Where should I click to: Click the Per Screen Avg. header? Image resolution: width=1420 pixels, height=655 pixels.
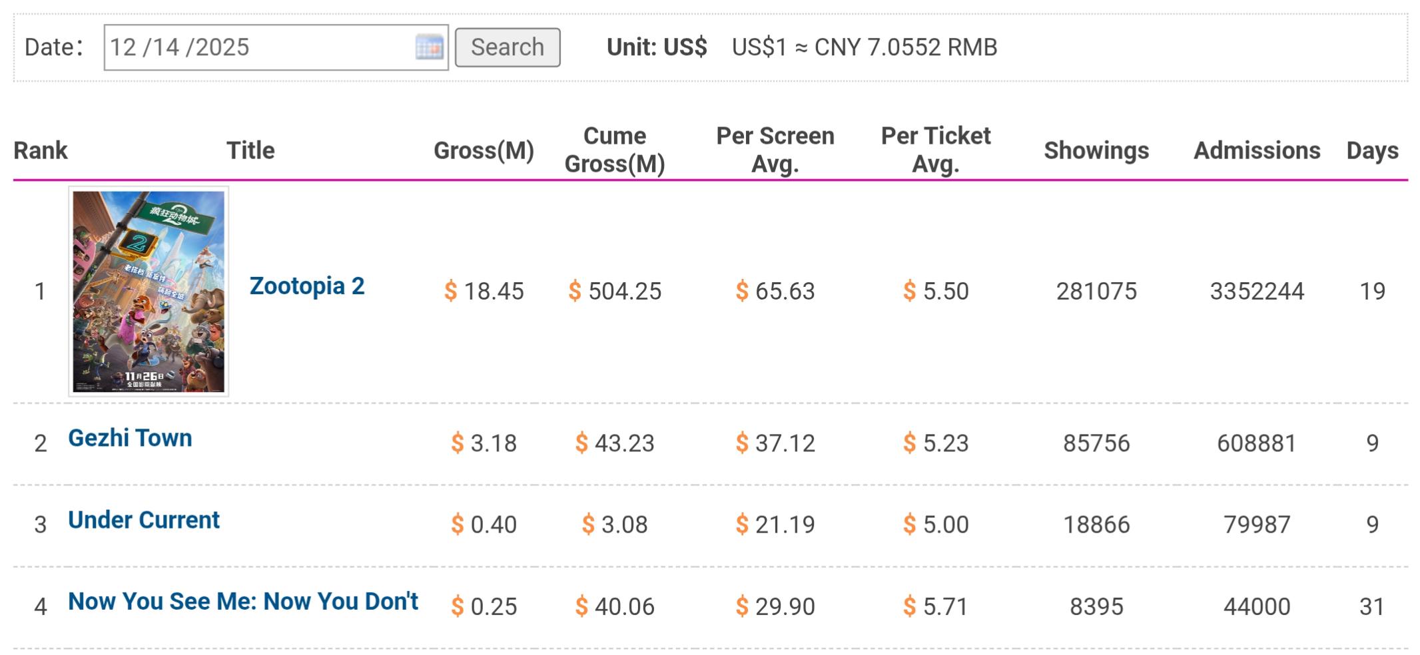point(775,150)
